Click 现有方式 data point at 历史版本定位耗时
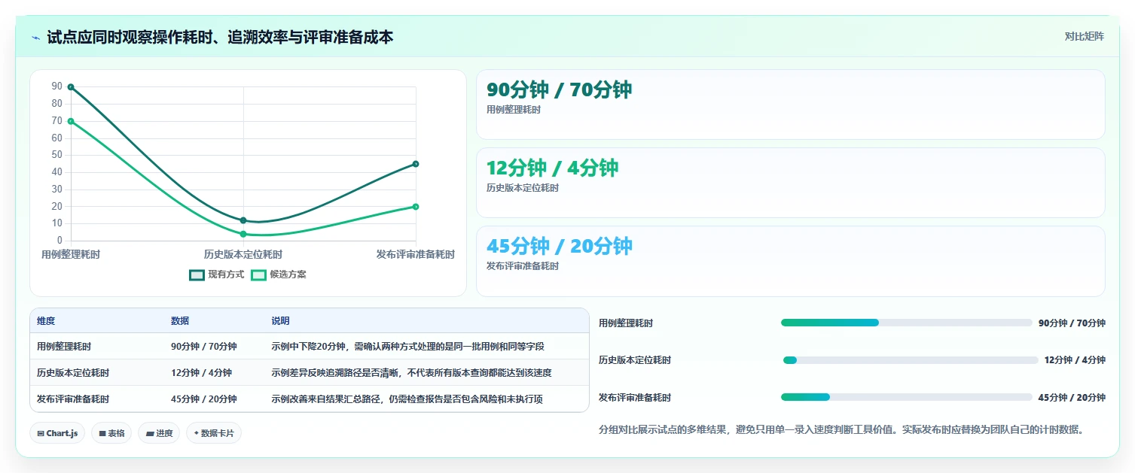The height and width of the screenshot is (473, 1135). point(243,220)
